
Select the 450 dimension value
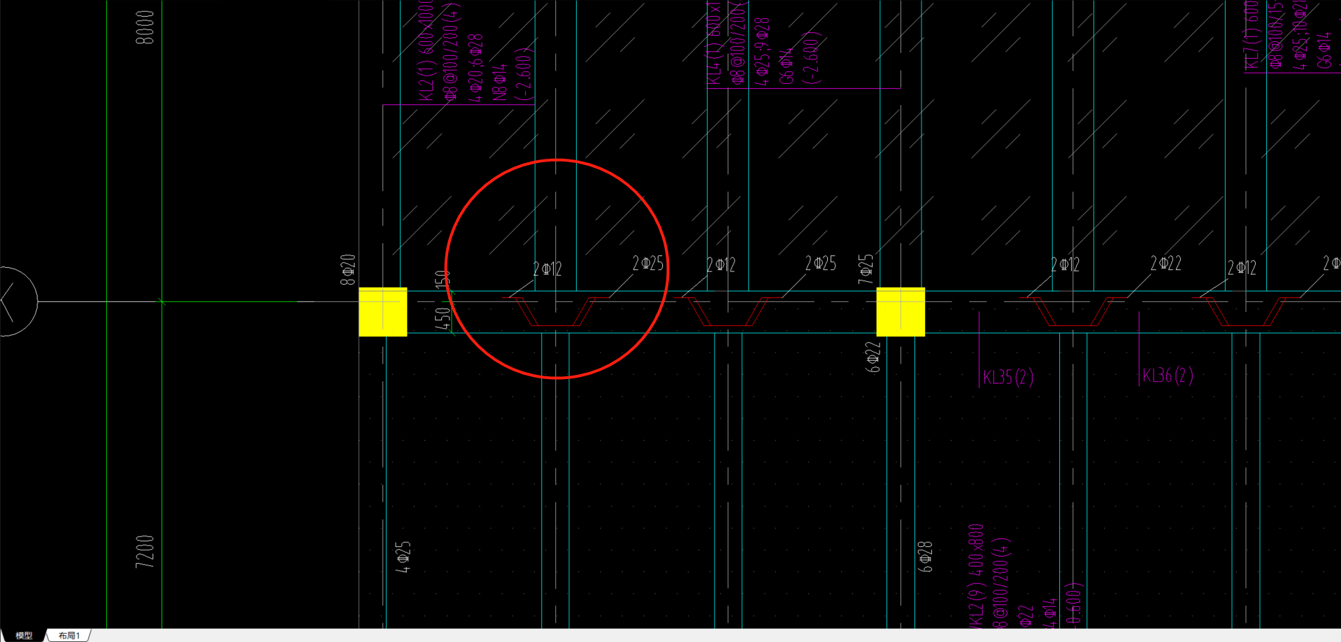tap(443, 318)
